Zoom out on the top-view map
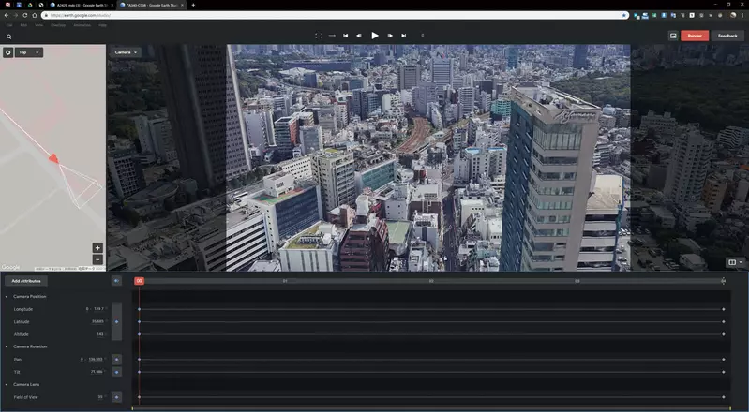Image resolution: width=749 pixels, height=412 pixels. (97, 259)
